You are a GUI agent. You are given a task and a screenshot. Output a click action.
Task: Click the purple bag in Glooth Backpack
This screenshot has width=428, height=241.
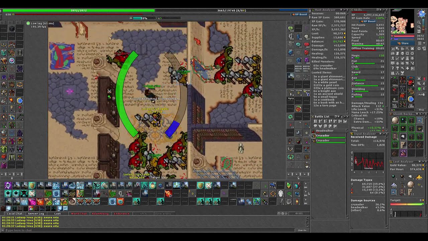pos(403,153)
